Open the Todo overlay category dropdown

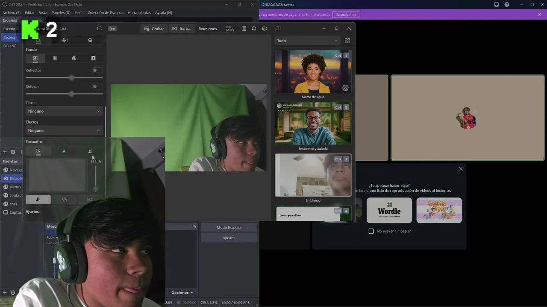(x=307, y=41)
